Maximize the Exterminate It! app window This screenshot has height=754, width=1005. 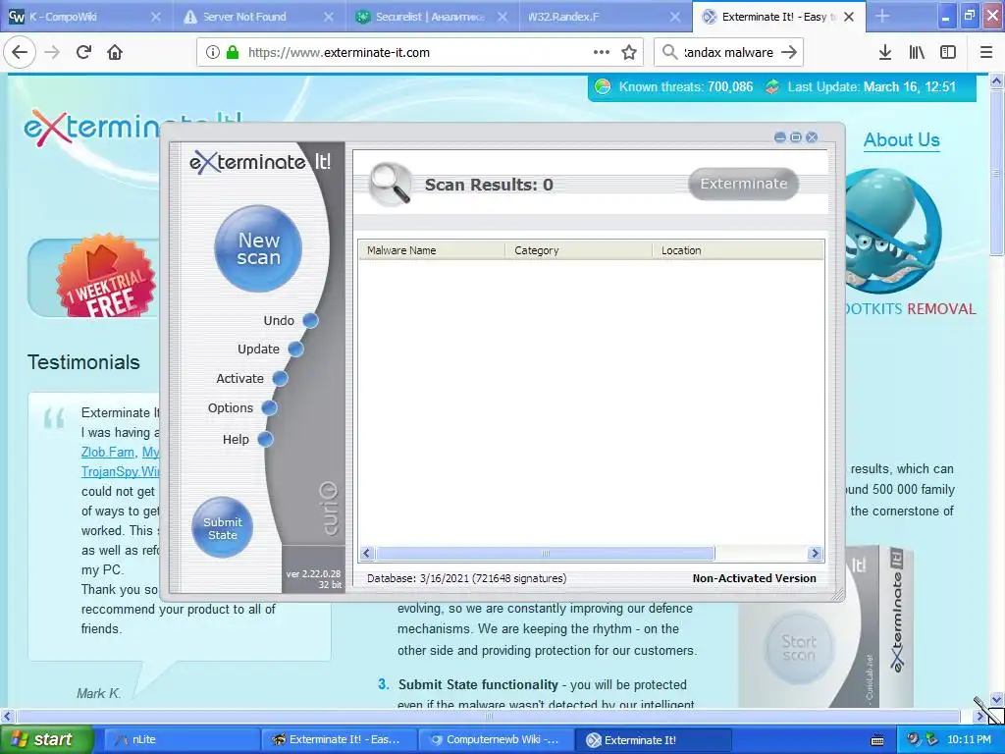coord(796,137)
